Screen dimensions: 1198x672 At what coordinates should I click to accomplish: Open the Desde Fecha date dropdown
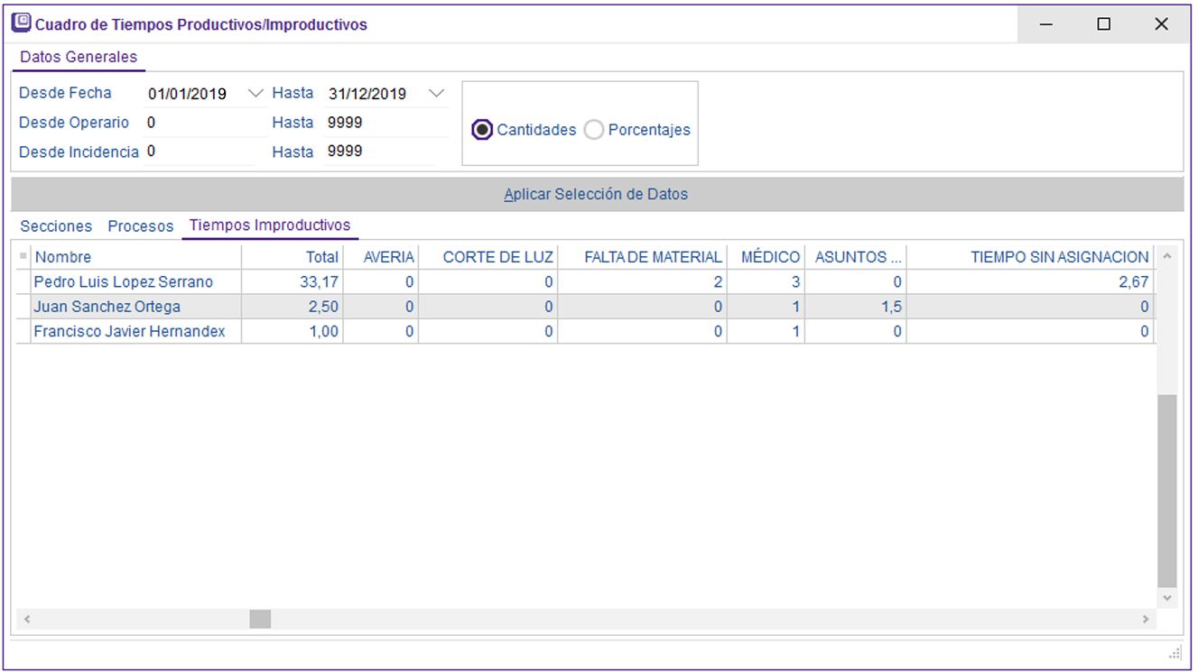255,93
